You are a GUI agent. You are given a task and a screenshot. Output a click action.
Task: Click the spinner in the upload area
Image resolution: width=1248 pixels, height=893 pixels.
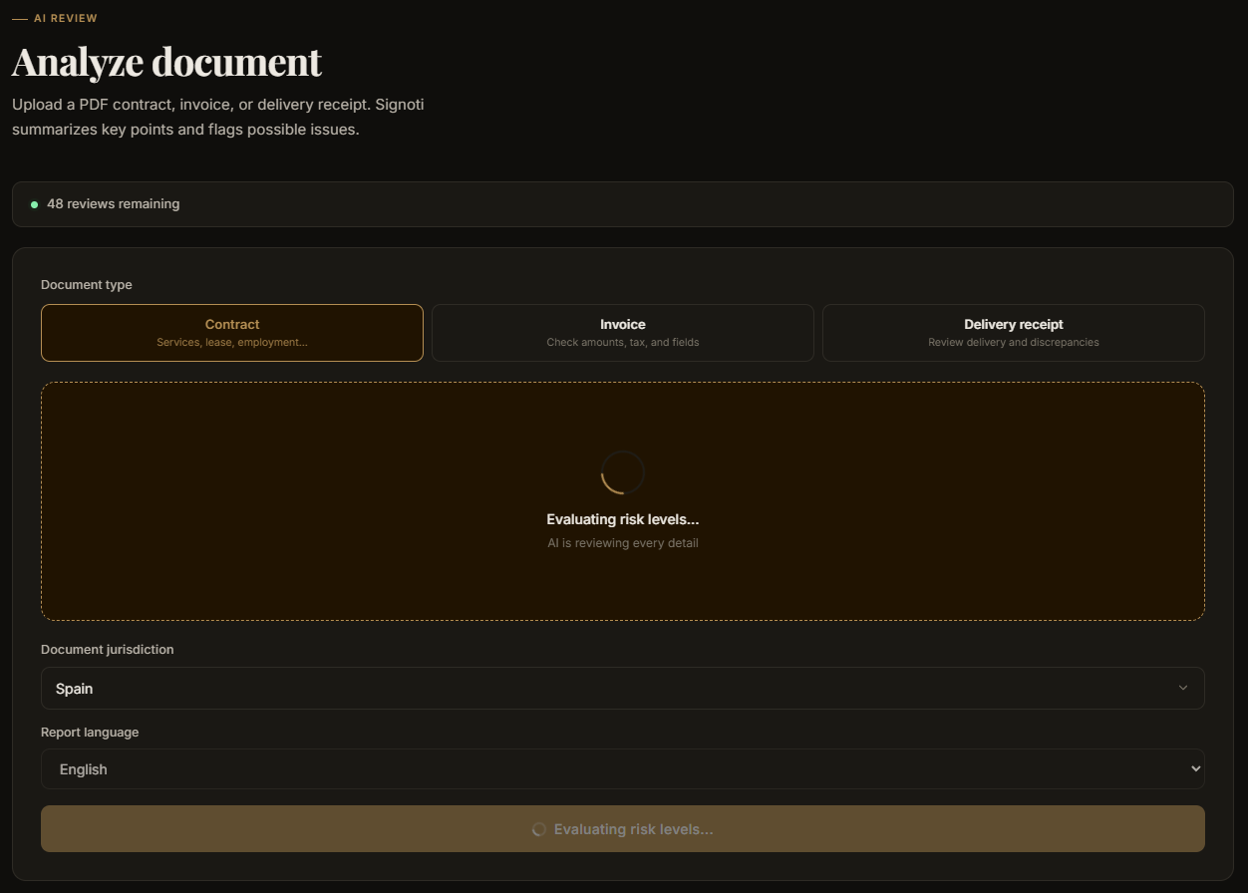(x=623, y=472)
